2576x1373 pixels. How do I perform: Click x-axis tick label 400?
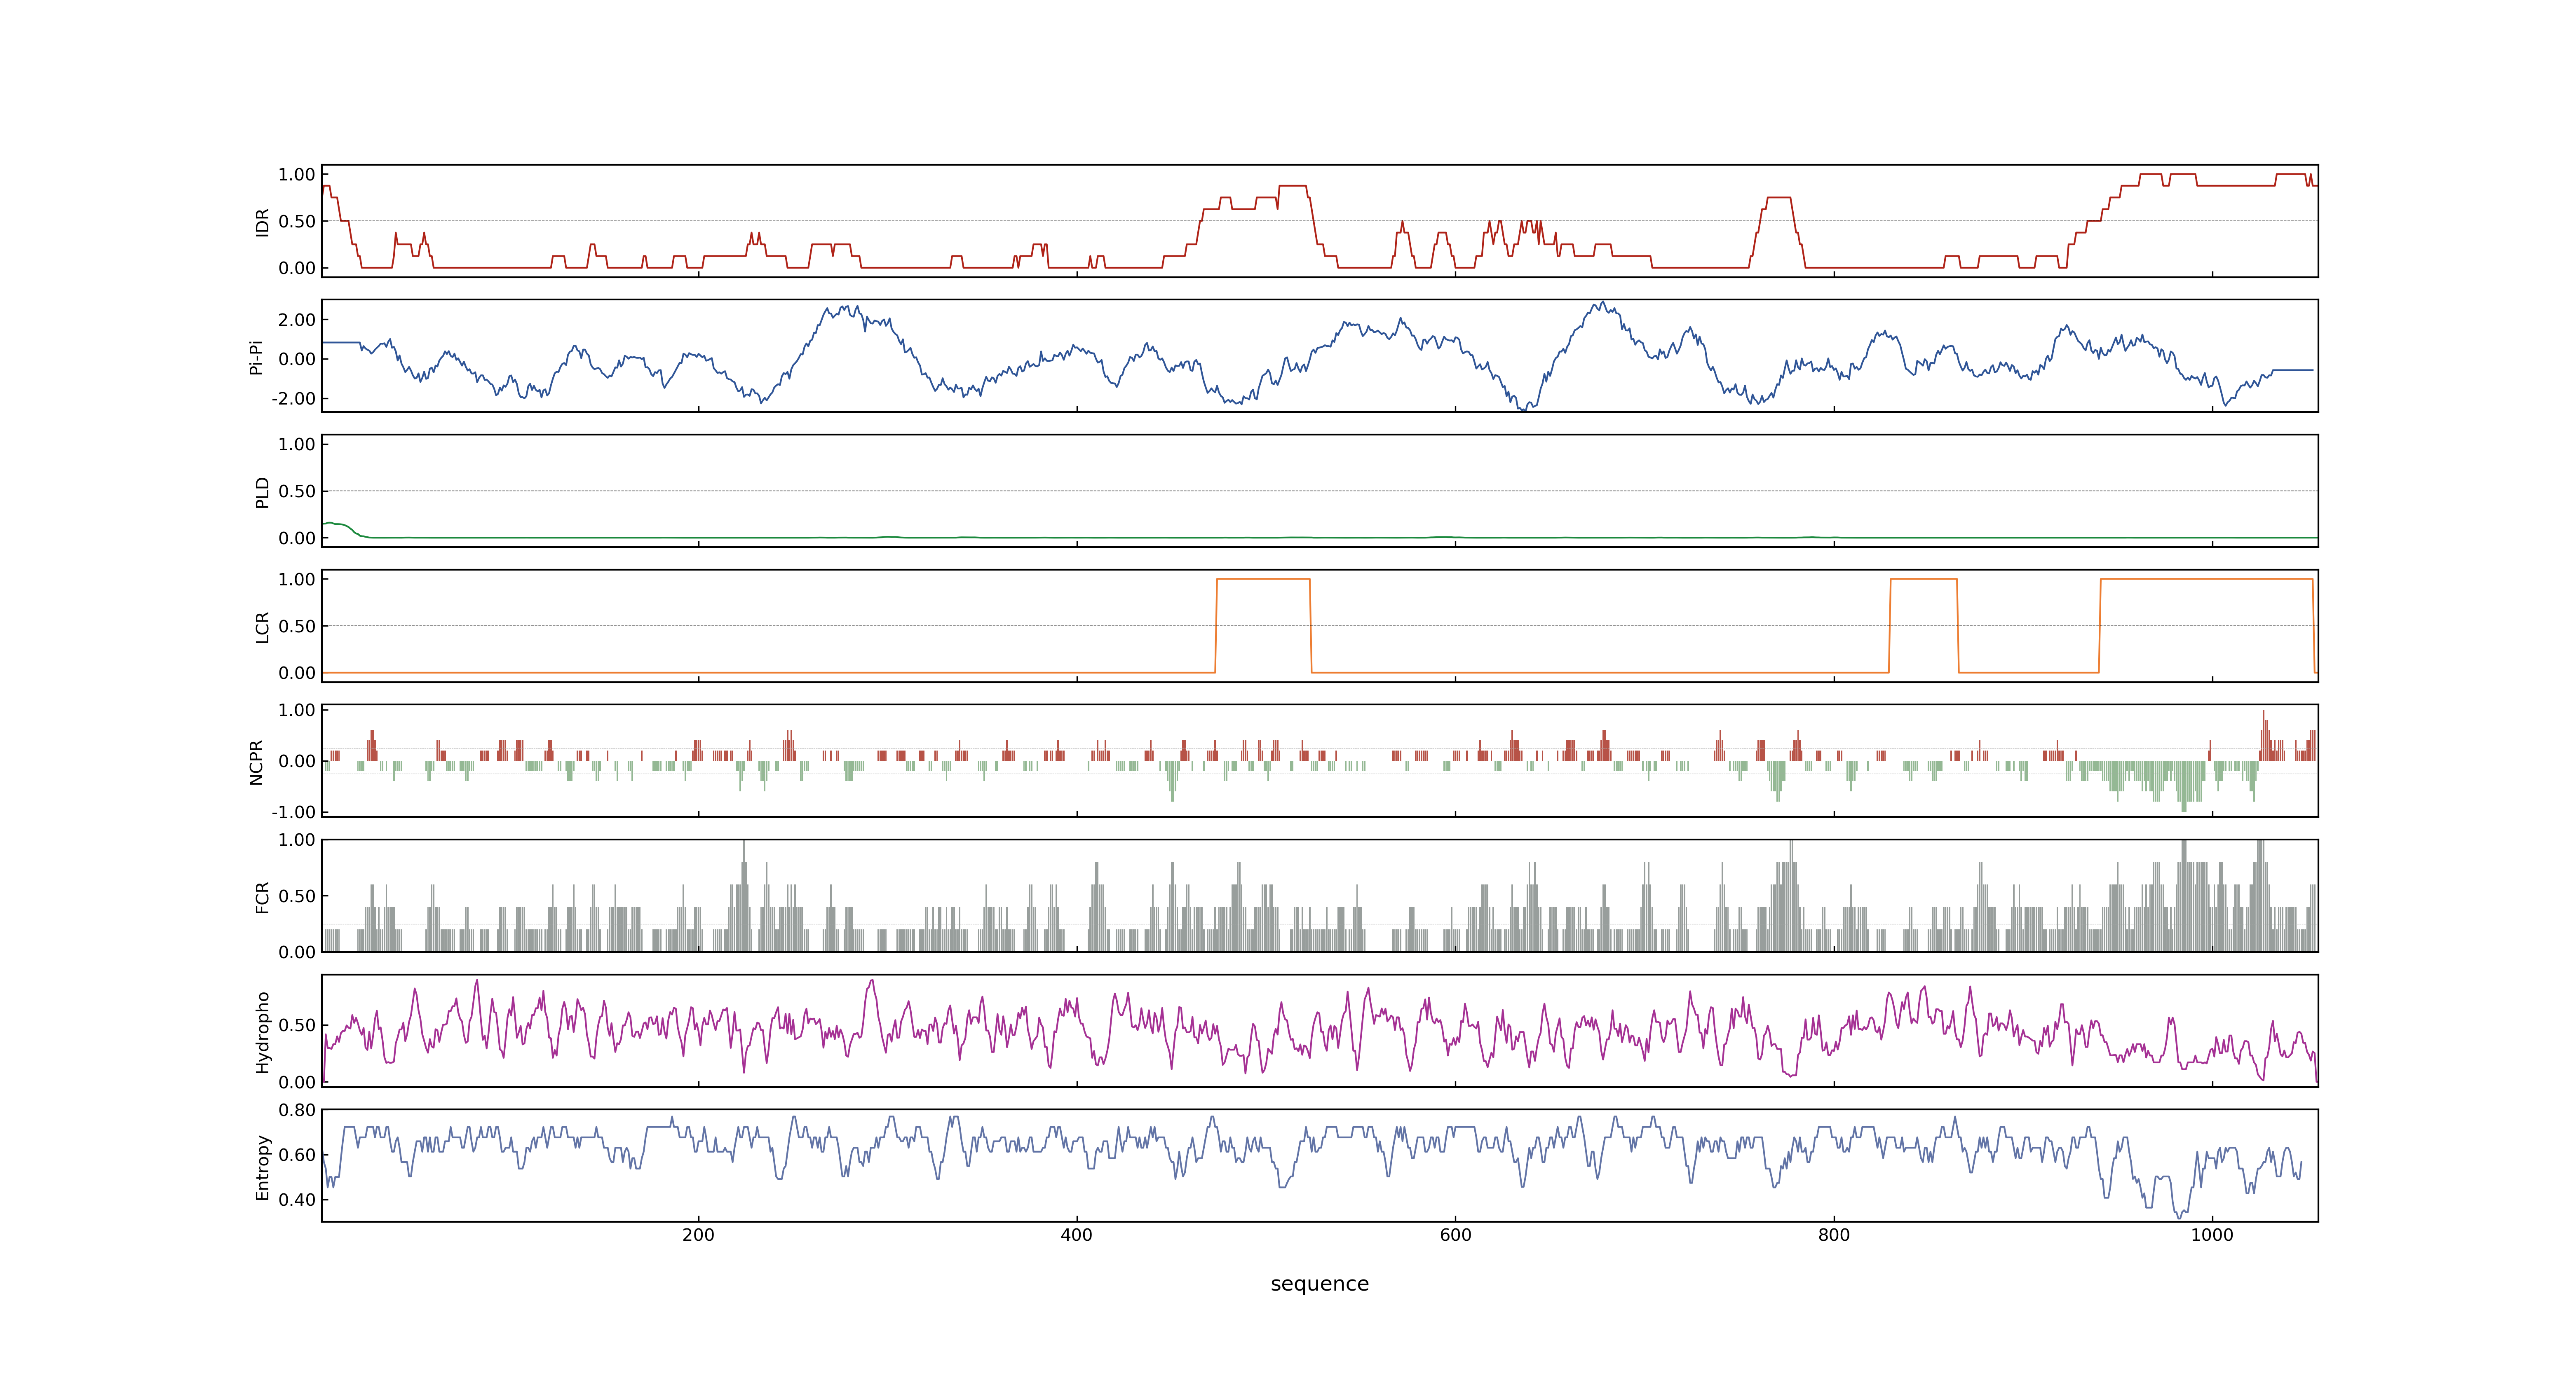(x=1076, y=1235)
